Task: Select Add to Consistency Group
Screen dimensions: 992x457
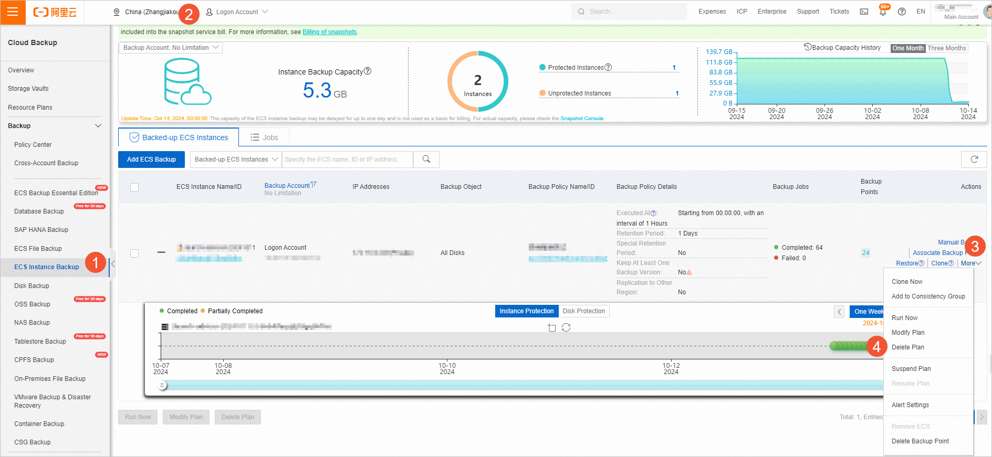Action: coord(928,296)
